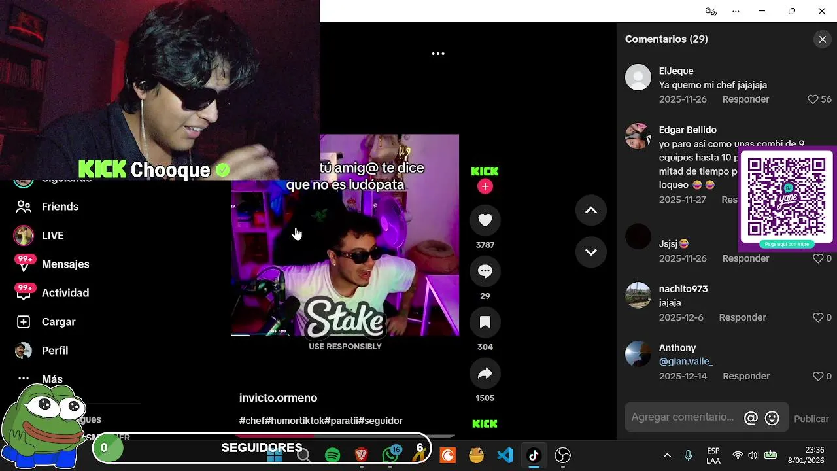The height and width of the screenshot is (471, 837).
Task: Open Anthony's profile avatar
Action: (638, 354)
